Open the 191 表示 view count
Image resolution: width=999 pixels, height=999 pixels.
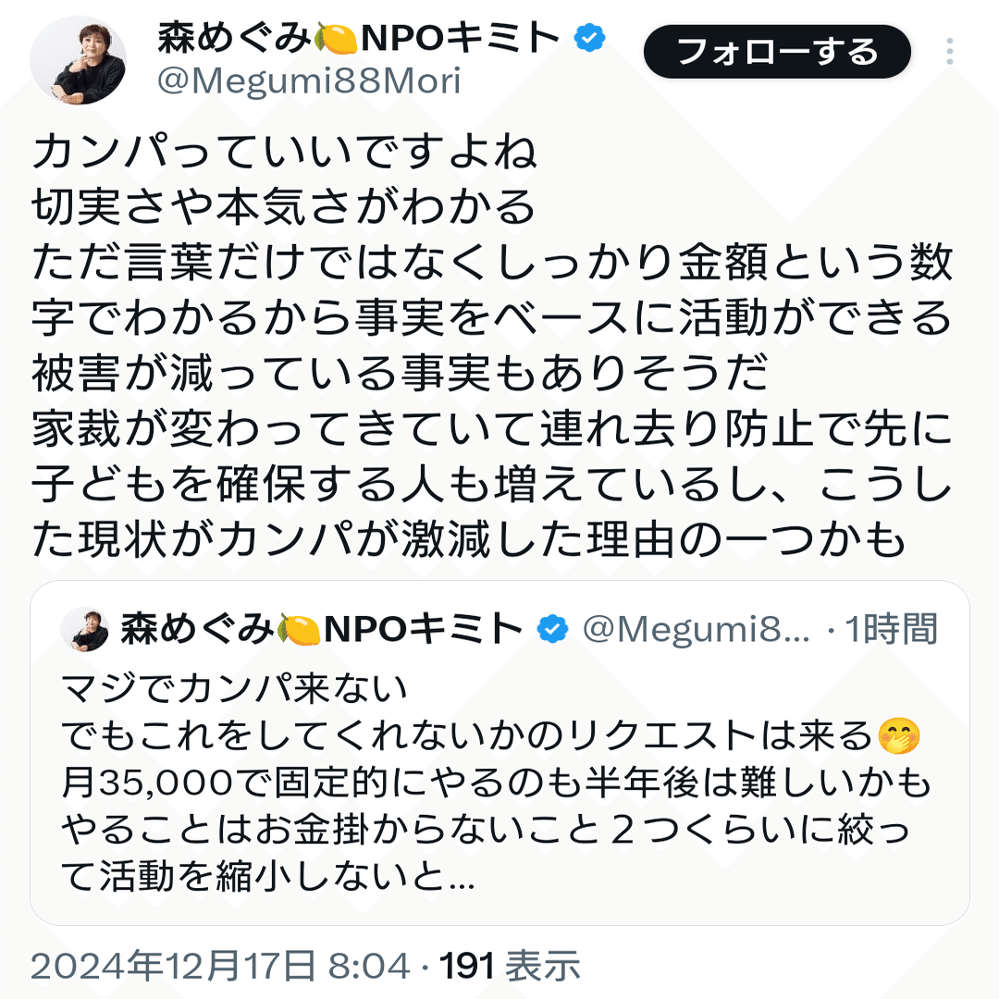(510, 965)
